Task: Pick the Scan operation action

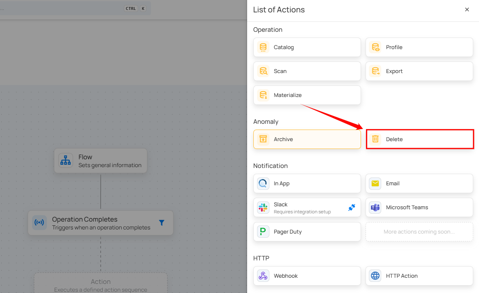Action: coord(307,71)
